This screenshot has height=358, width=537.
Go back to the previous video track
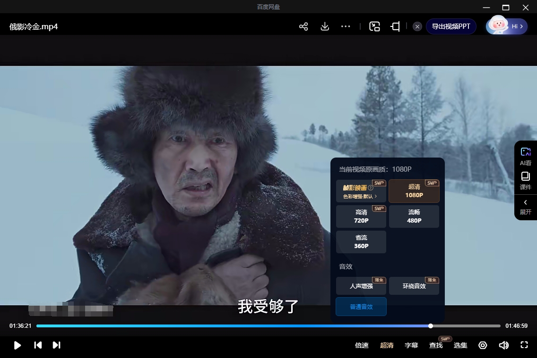click(38, 345)
